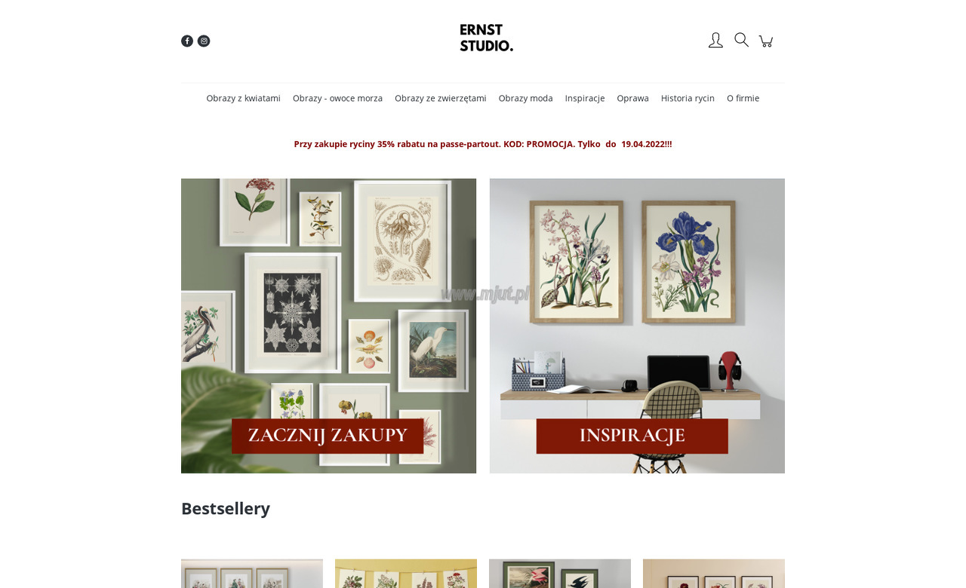
Task: Click the INSPIRACJE red banner button
Action: coord(632,436)
